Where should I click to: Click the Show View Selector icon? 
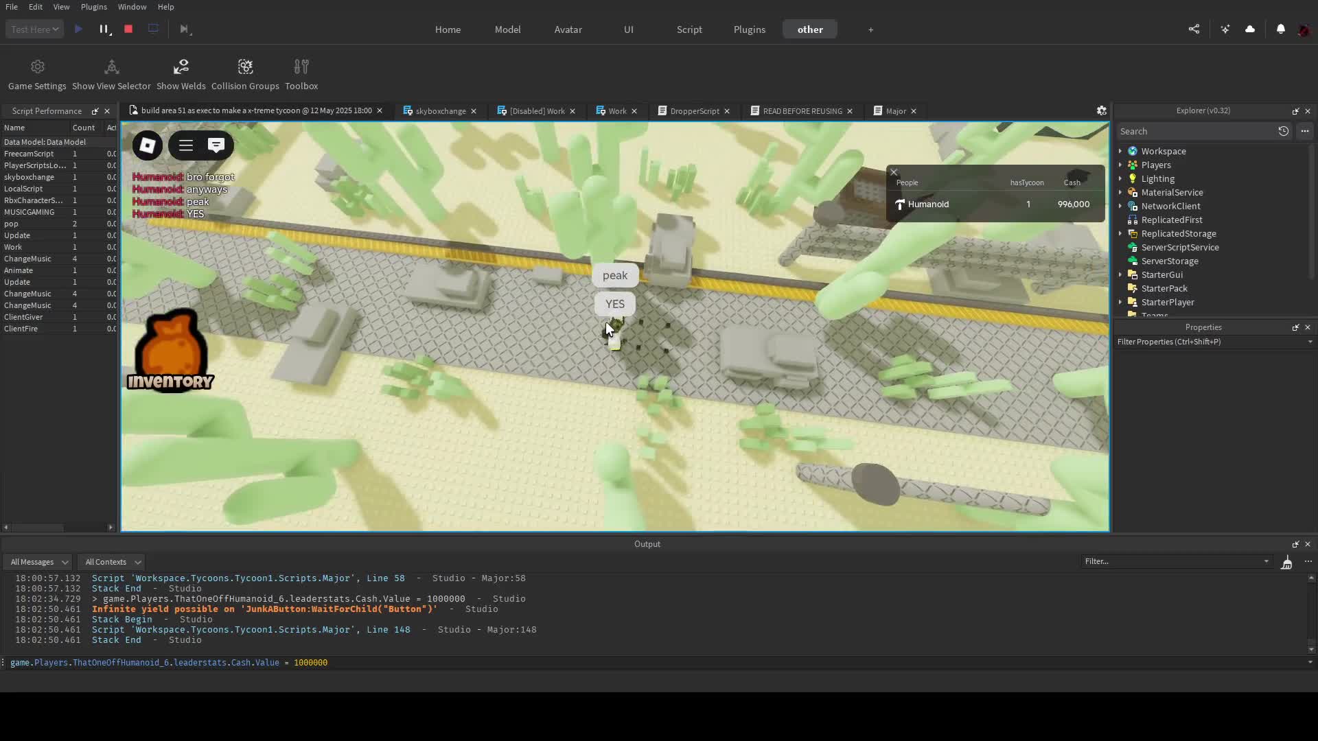pyautogui.click(x=111, y=67)
